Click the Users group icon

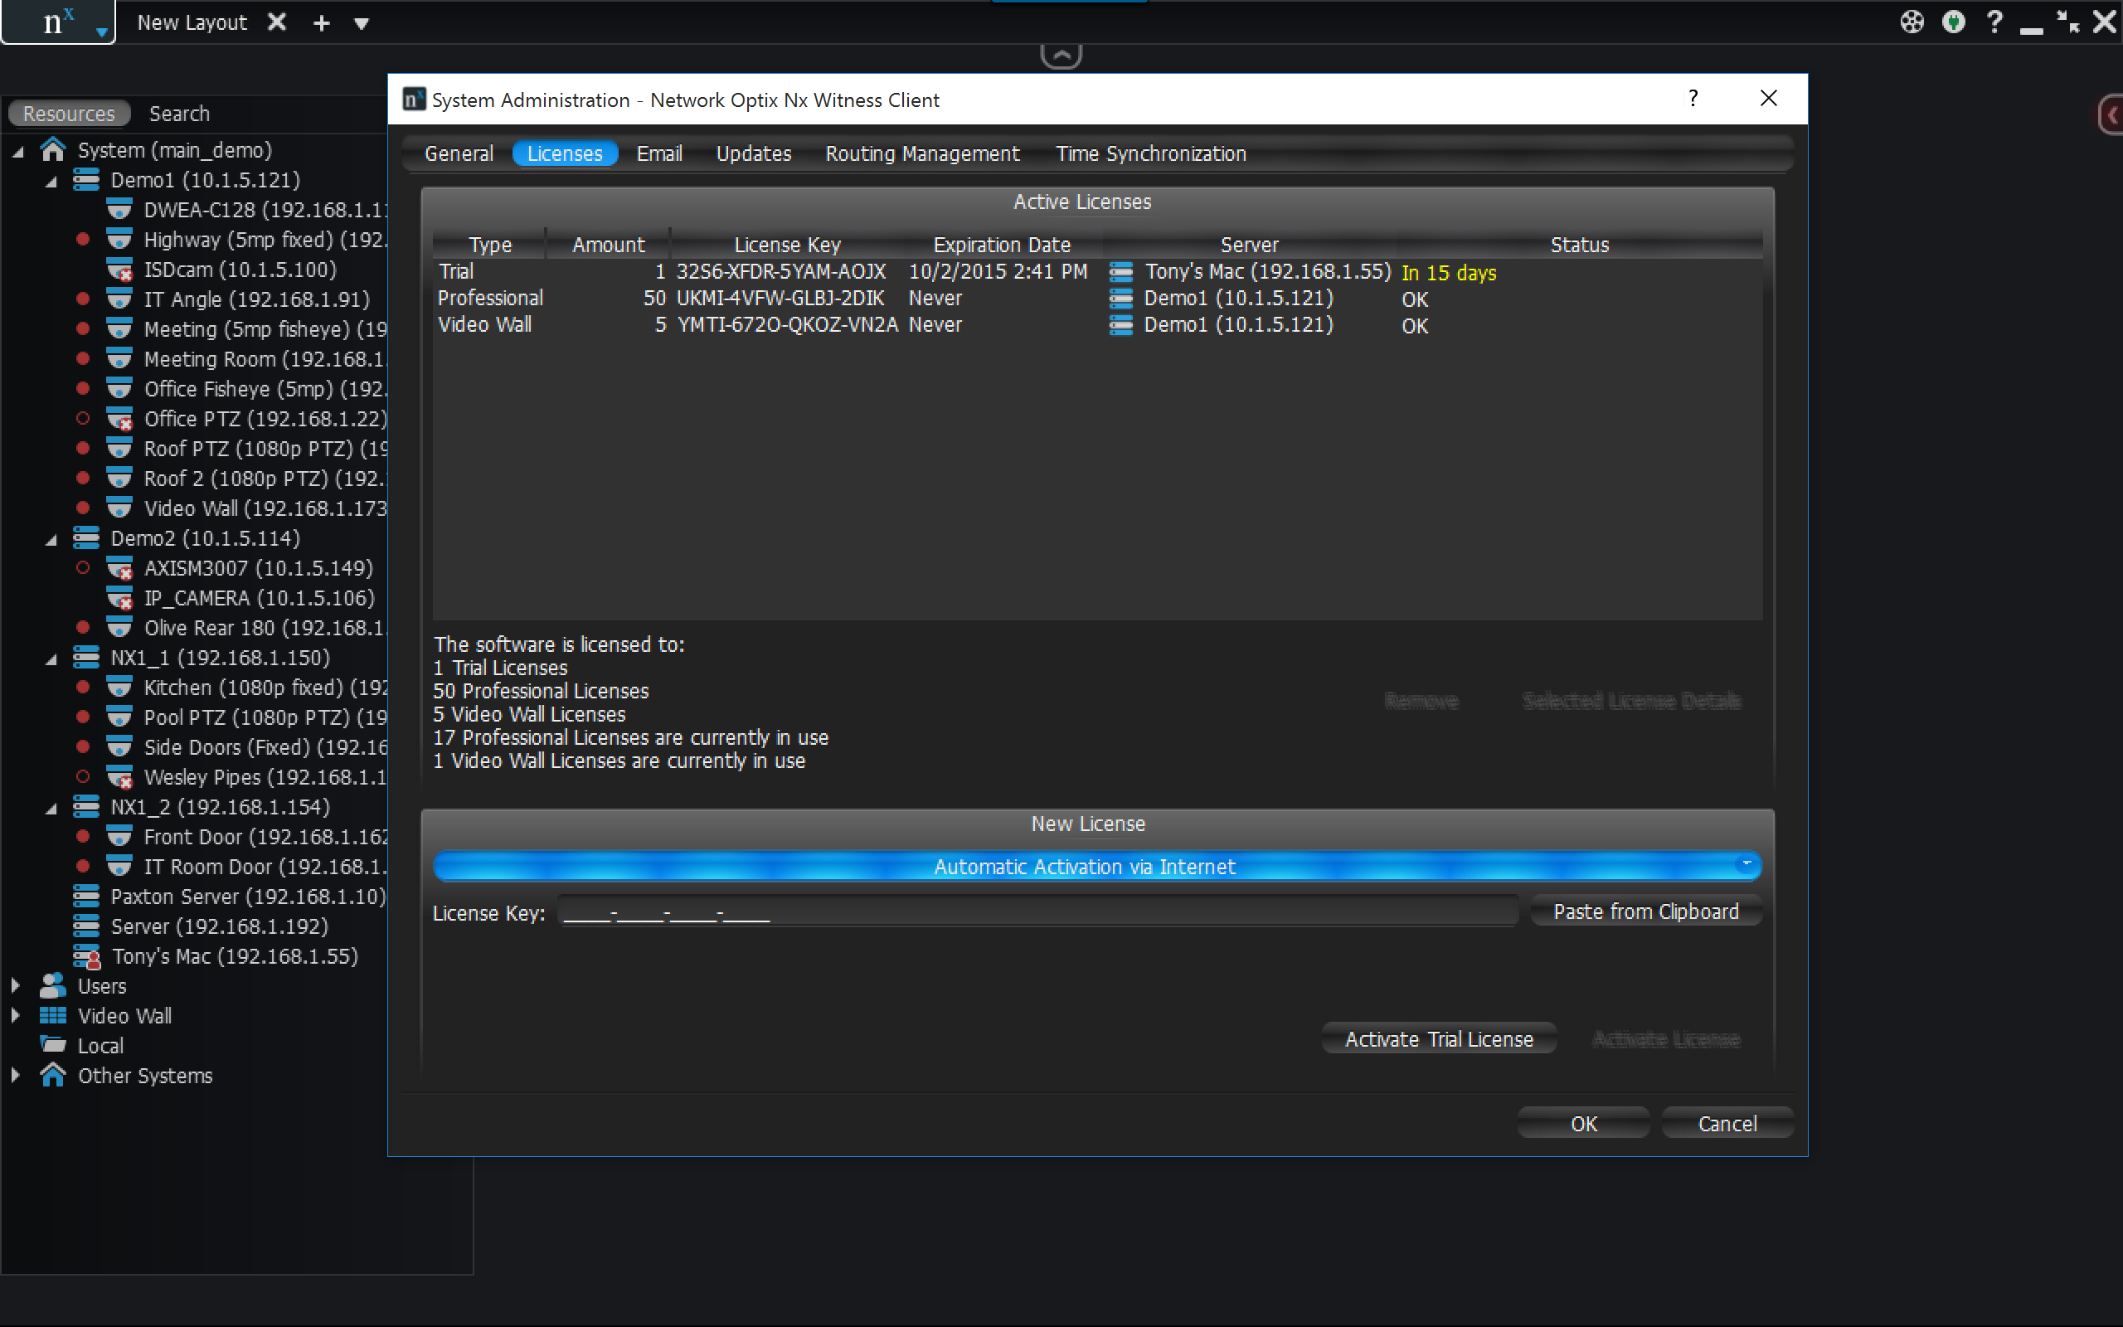(x=52, y=985)
